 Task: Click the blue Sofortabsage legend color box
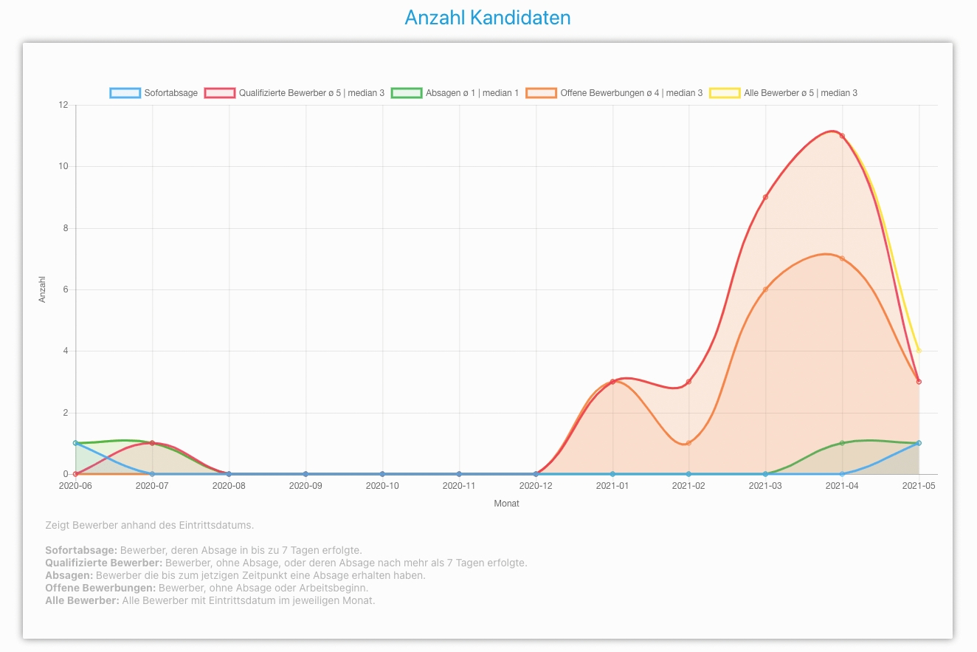coord(125,93)
